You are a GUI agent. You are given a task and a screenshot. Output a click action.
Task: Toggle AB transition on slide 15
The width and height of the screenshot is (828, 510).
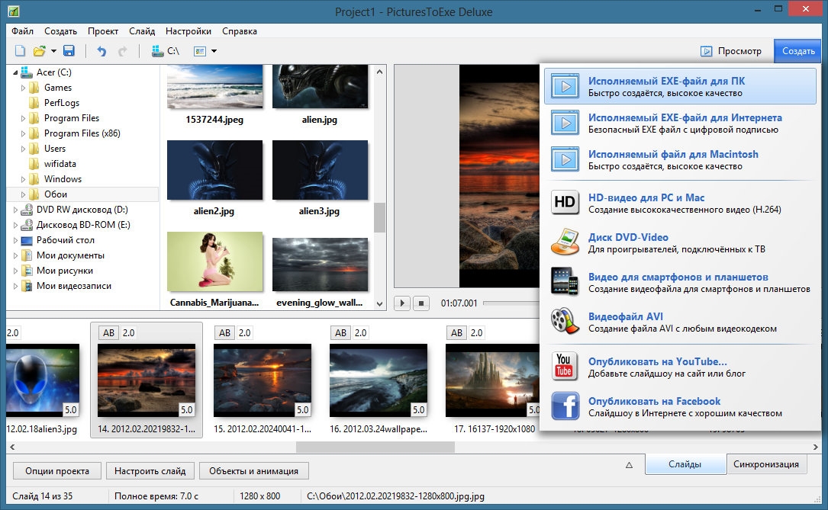pos(224,333)
